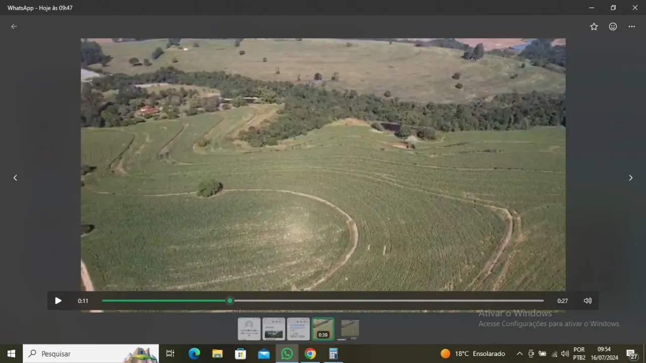
Task: Open the notification center with 27 alerts
Action: [x=632, y=354]
